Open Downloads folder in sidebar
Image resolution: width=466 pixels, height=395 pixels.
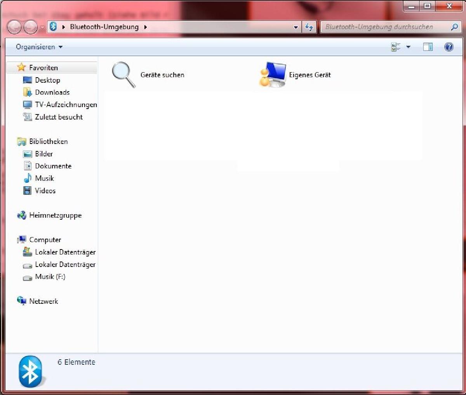(x=52, y=92)
